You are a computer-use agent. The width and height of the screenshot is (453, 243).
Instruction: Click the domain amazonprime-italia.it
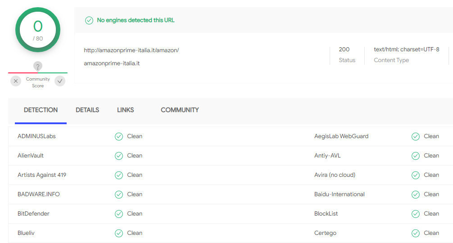coord(112,63)
